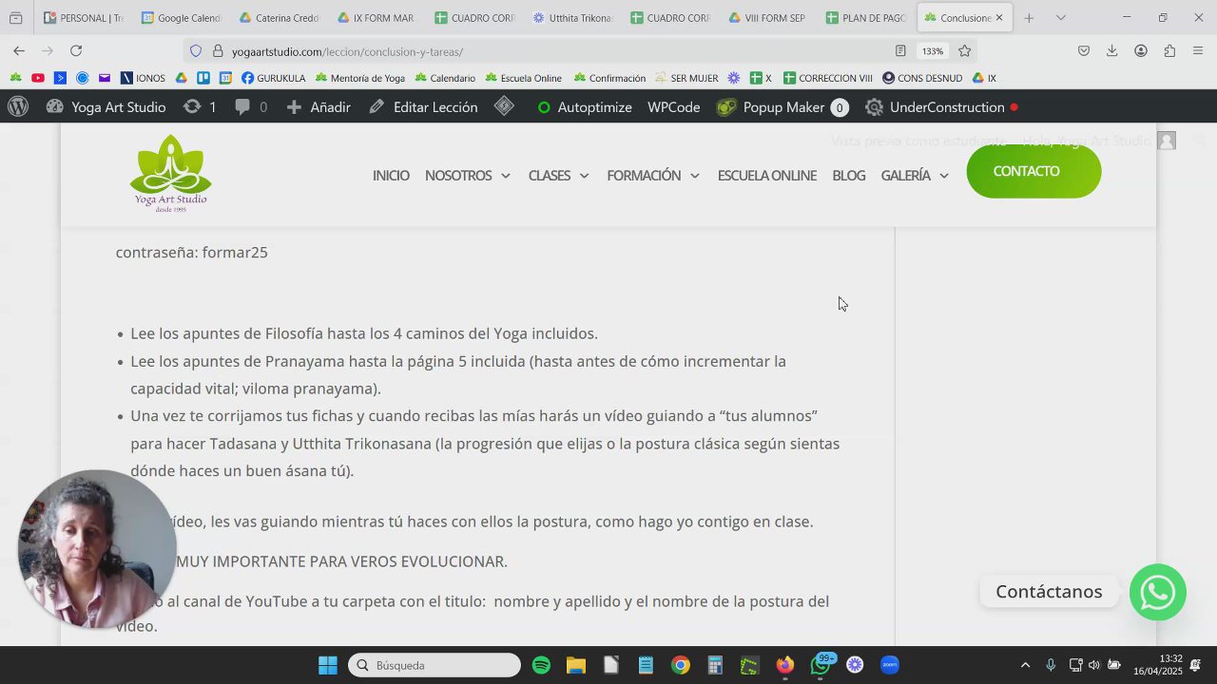Open the Firefox account icon
The image size is (1217, 684).
click(x=1140, y=51)
